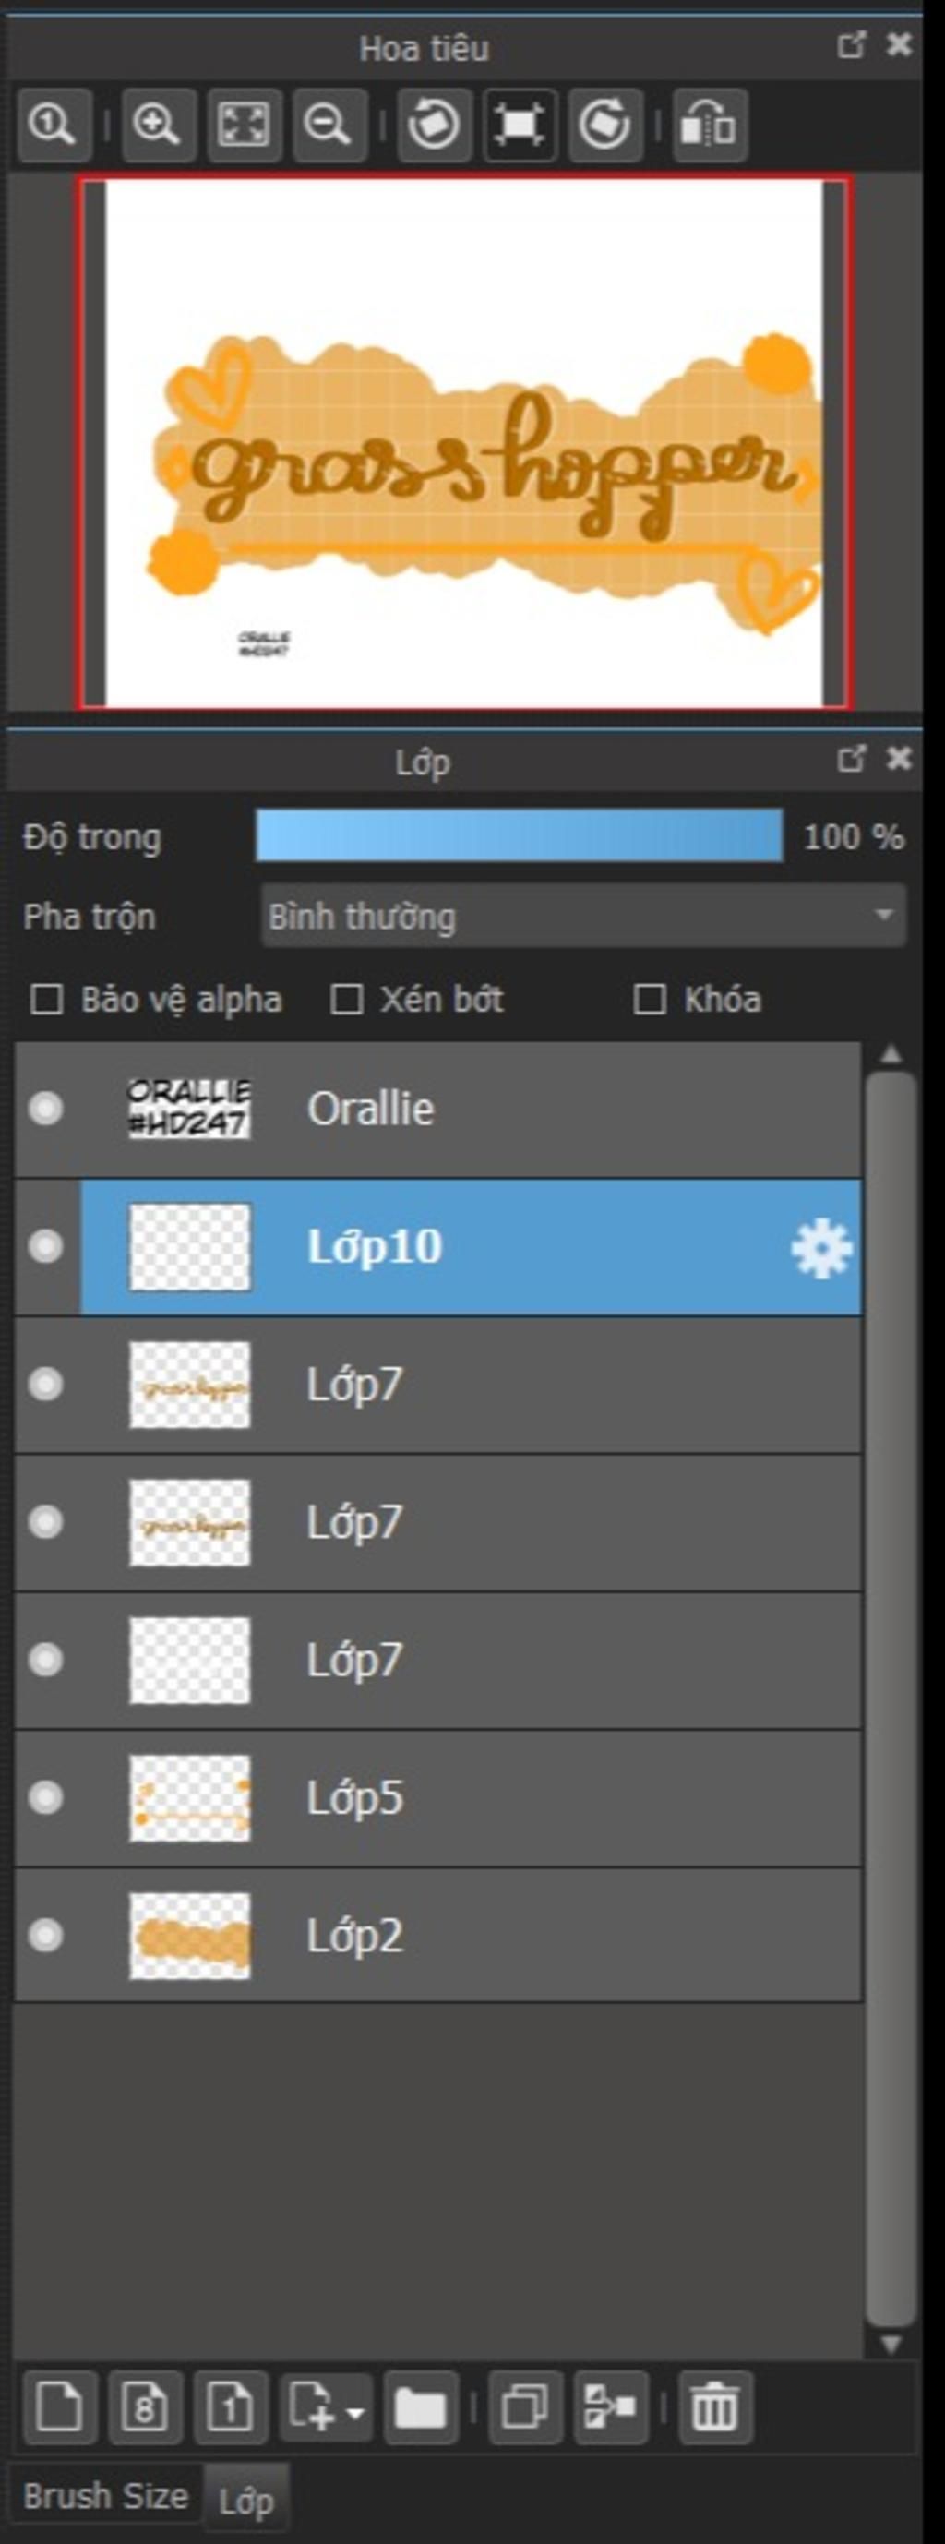Click the zoom in magnifier icon
Image resolution: width=945 pixels, height=2544 pixels.
[158, 125]
